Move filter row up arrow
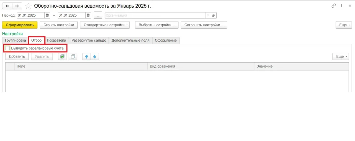The image size is (355, 141). point(86,56)
